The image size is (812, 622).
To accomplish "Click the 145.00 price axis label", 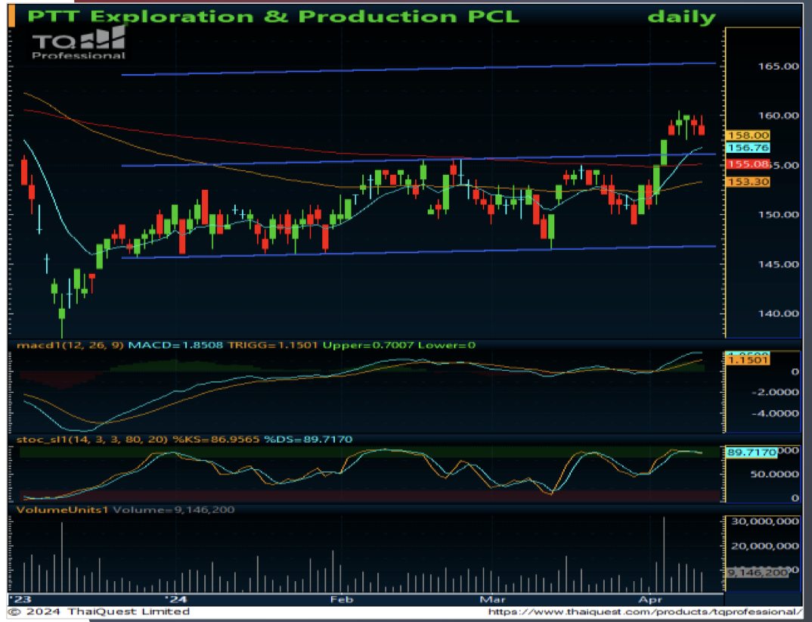I will coord(778,264).
